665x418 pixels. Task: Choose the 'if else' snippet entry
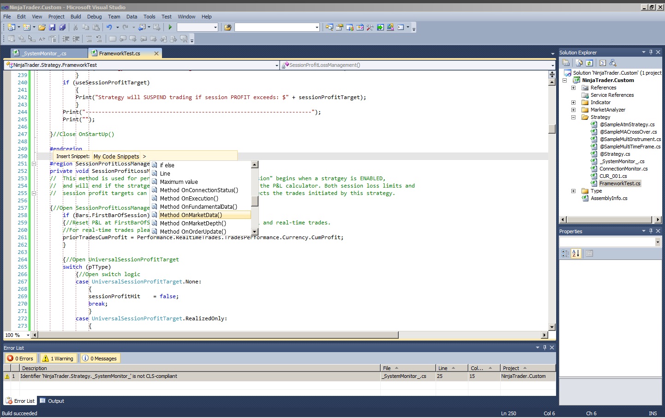[x=167, y=165]
